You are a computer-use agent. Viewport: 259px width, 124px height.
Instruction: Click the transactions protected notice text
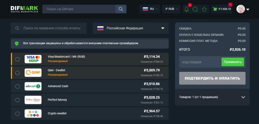[81, 43]
